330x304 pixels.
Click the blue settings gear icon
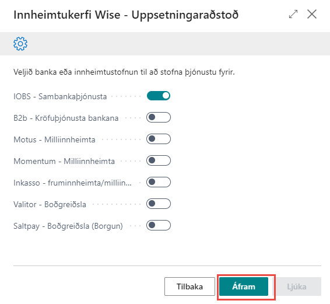click(20, 44)
